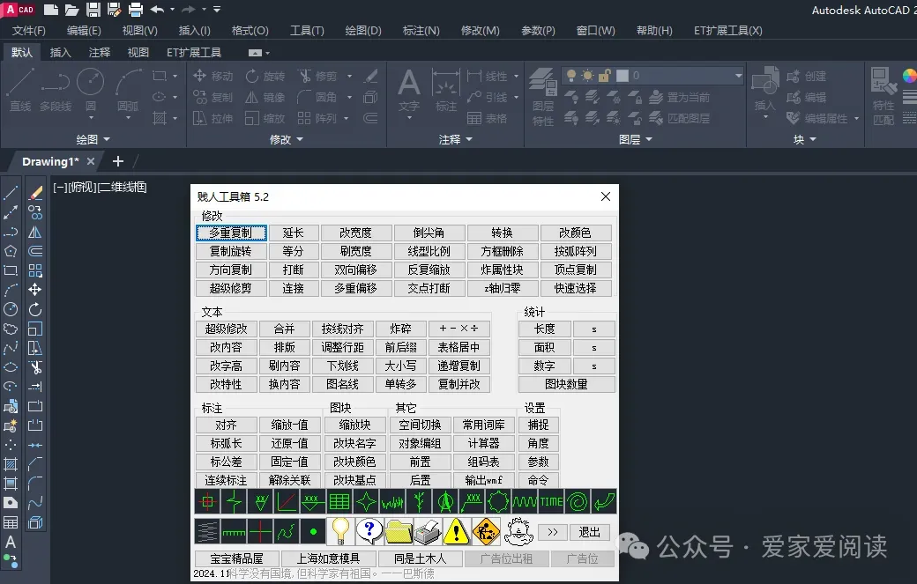Click the 退出 button
This screenshot has width=917, height=584.
pos(590,532)
